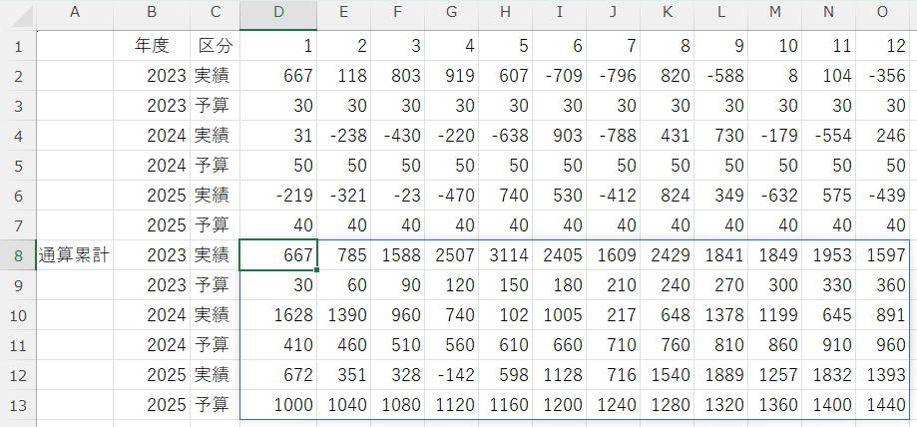The image size is (917, 427).
Task: Select the 区分 header cell
Action: [x=215, y=46]
